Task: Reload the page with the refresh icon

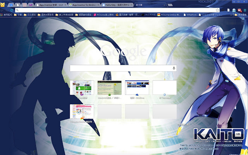Action: [x=12, y=10]
